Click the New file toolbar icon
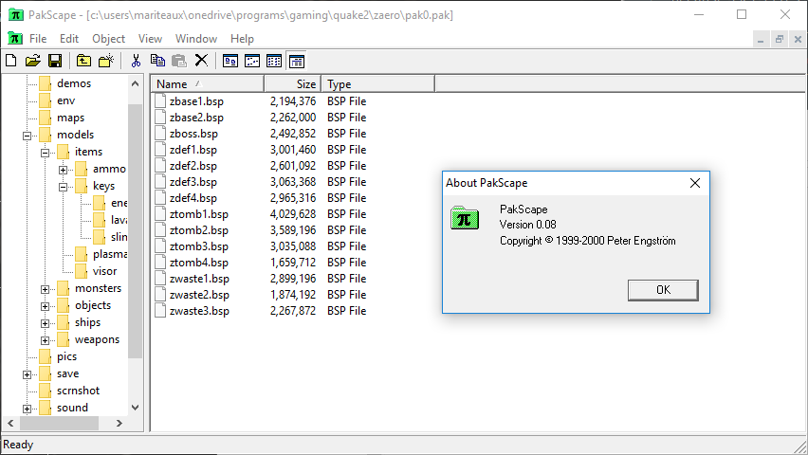The height and width of the screenshot is (455, 808). [10, 61]
